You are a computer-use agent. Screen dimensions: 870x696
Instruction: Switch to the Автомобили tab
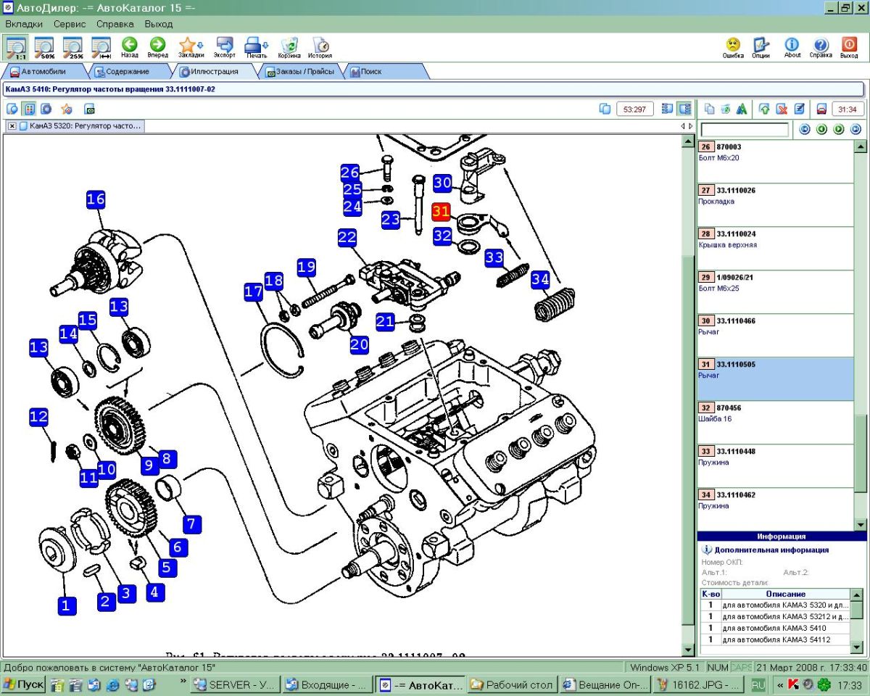click(x=44, y=72)
